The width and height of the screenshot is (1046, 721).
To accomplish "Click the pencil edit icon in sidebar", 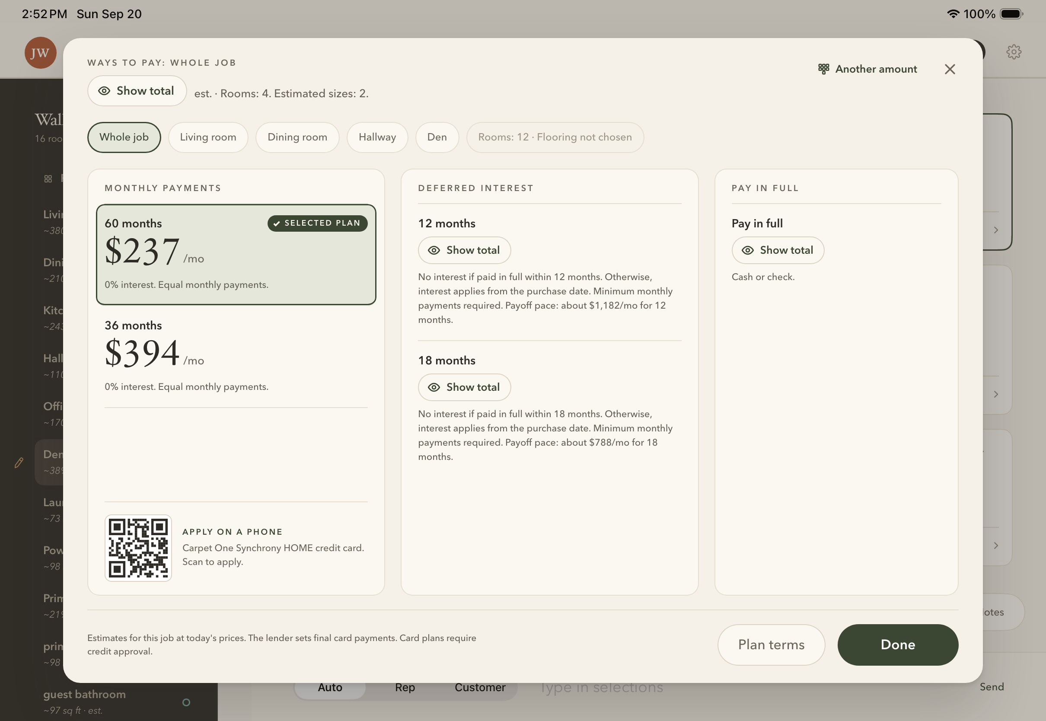I will [x=19, y=463].
